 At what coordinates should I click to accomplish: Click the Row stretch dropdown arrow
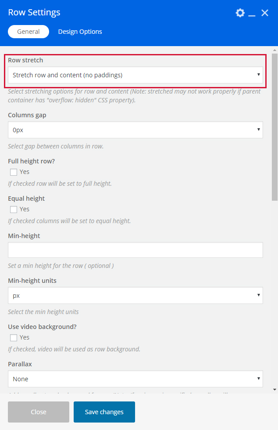(259, 75)
